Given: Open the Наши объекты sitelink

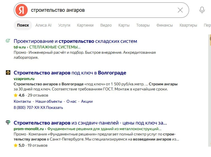Looking at the screenshot, I should (x=49, y=101).
